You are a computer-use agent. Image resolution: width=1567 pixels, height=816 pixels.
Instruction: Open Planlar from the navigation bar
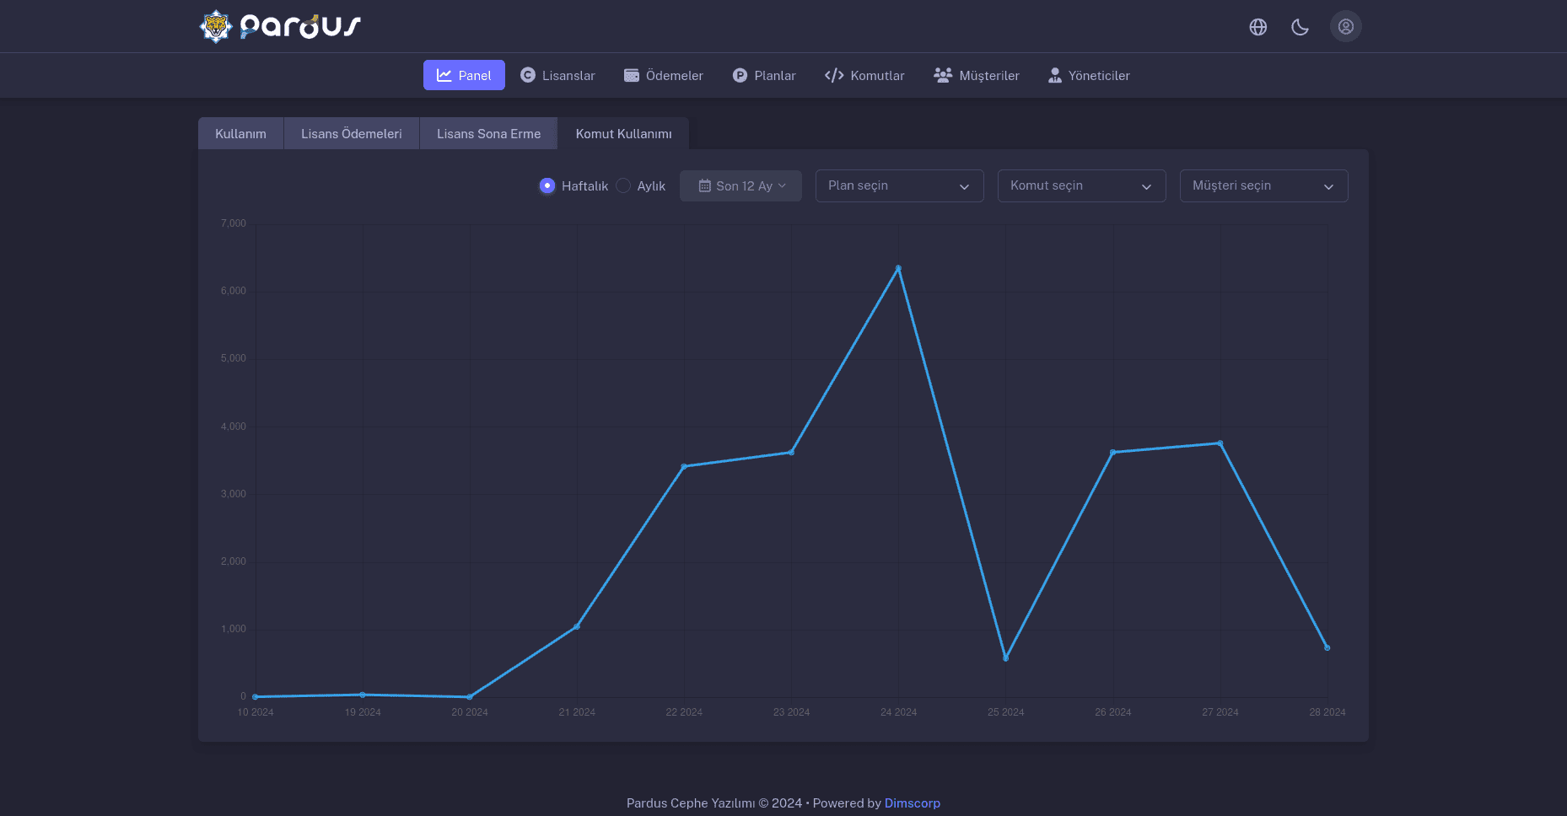coord(763,75)
